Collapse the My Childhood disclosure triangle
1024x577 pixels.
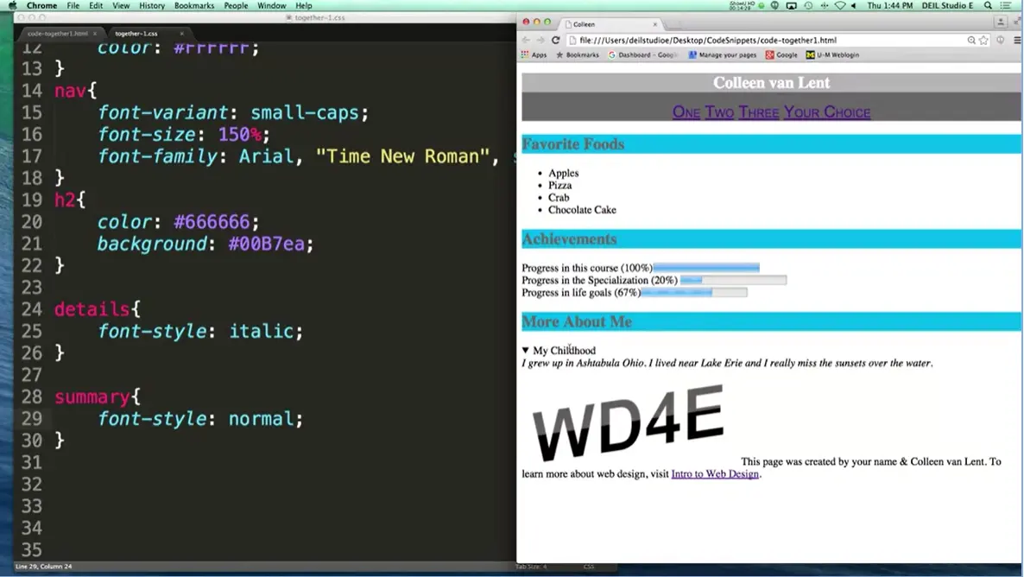pos(525,350)
